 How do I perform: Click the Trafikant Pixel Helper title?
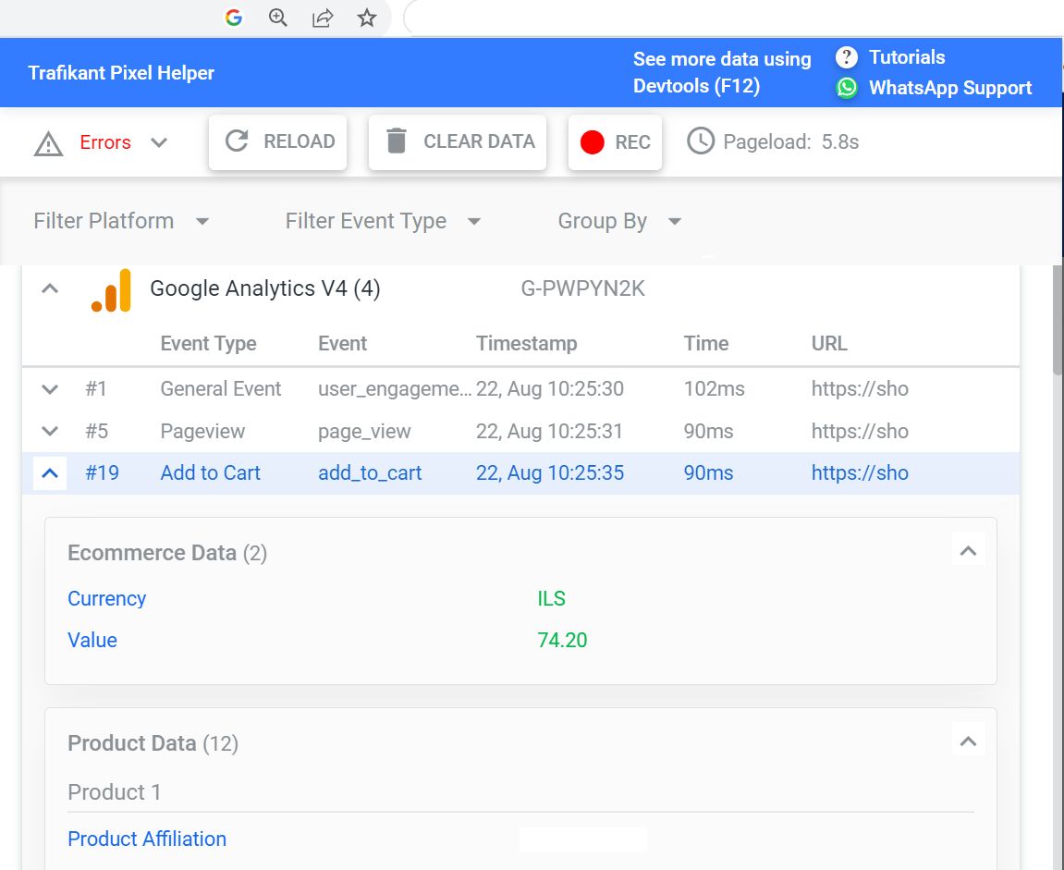tap(121, 73)
